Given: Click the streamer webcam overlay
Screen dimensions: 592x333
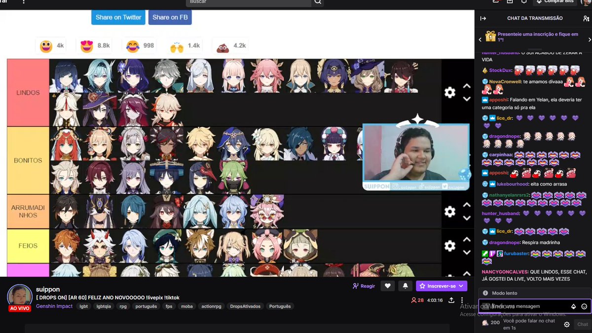Looking at the screenshot, I should click(416, 153).
